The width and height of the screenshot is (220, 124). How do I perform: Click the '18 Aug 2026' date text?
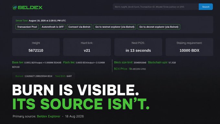point(74,116)
